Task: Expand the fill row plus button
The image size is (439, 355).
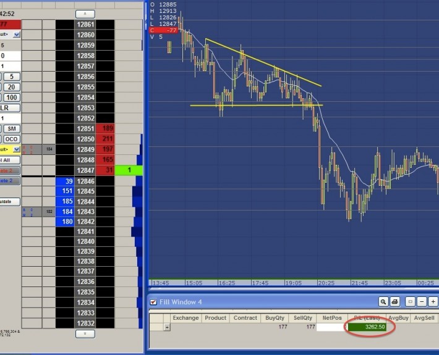Action: tap(166, 327)
